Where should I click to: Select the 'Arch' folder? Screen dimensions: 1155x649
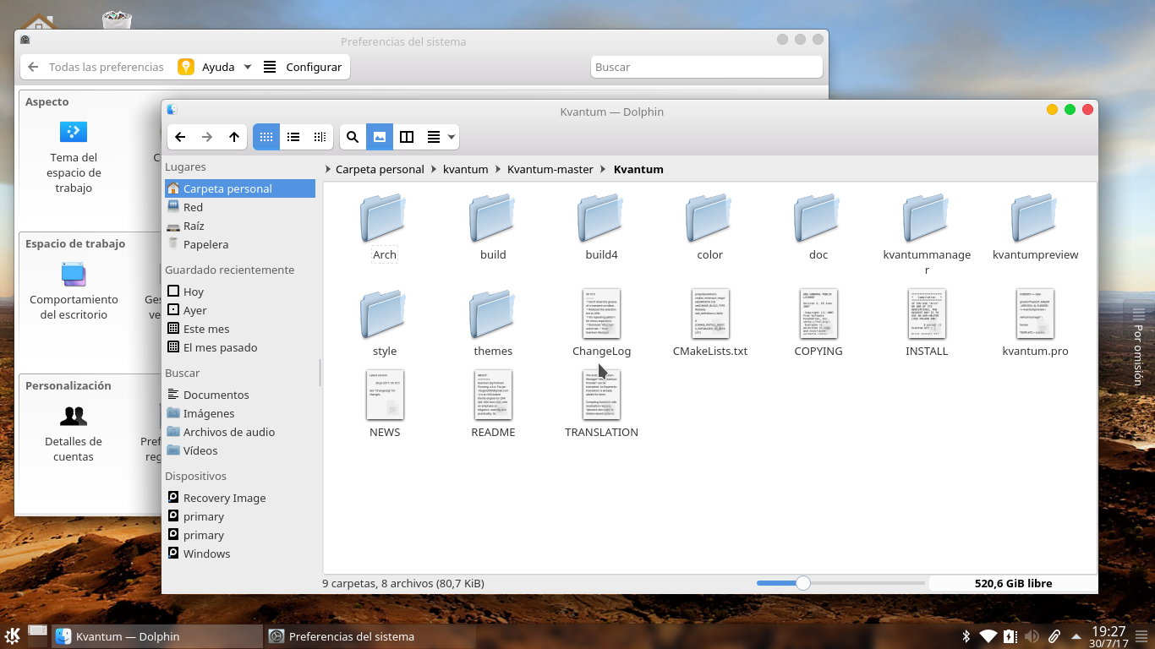[385, 226]
